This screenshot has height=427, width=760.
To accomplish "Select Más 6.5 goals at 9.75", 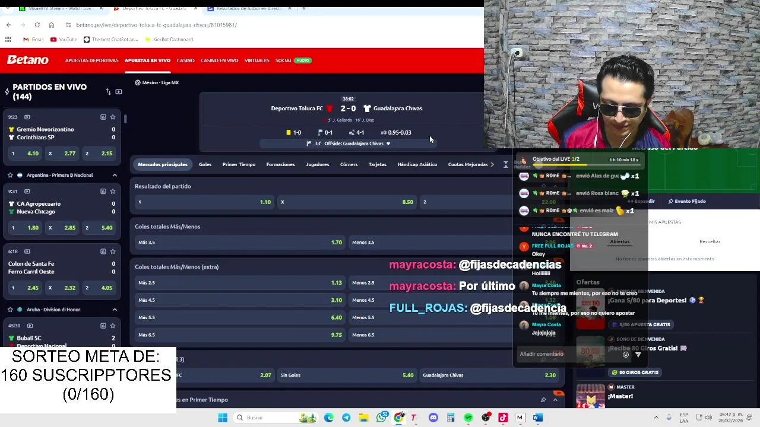I will pyautogui.click(x=240, y=335).
